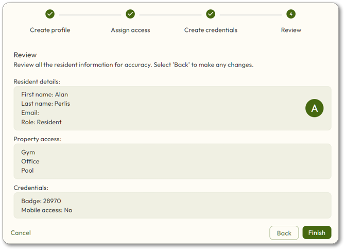Image resolution: width=345 pixels, height=250 pixels.
Task: Click the green 'A' resident avatar
Action: [315, 108]
